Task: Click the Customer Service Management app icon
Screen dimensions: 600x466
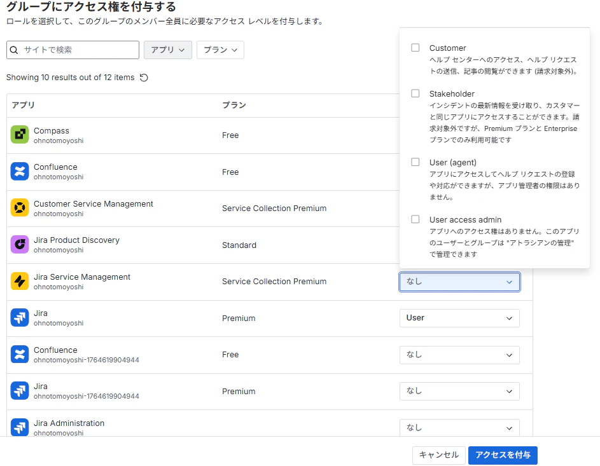Action: click(x=20, y=208)
